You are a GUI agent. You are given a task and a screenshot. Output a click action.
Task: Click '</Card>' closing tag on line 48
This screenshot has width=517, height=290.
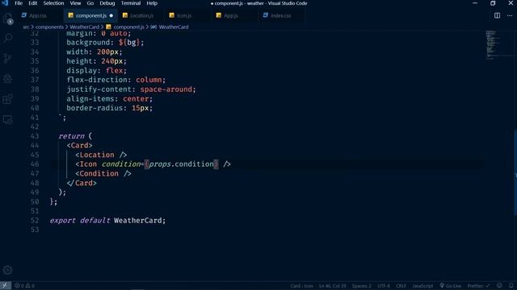pos(82,183)
